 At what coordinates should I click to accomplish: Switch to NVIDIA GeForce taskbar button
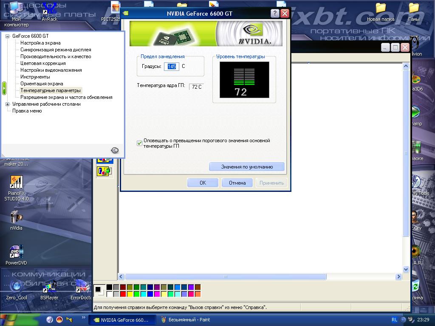122,320
